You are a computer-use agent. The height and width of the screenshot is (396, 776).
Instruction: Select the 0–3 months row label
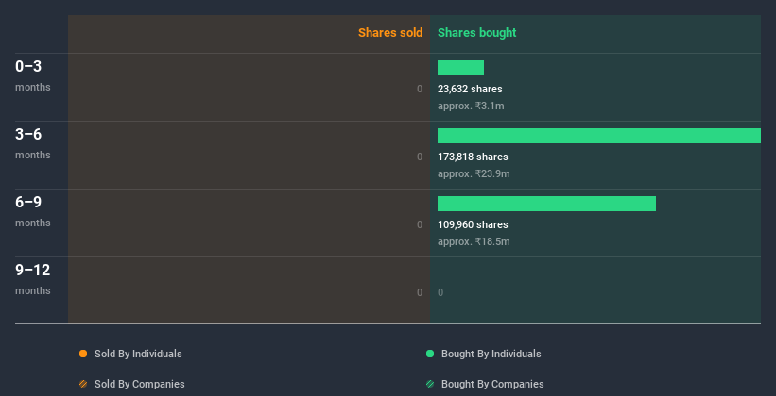coord(33,75)
